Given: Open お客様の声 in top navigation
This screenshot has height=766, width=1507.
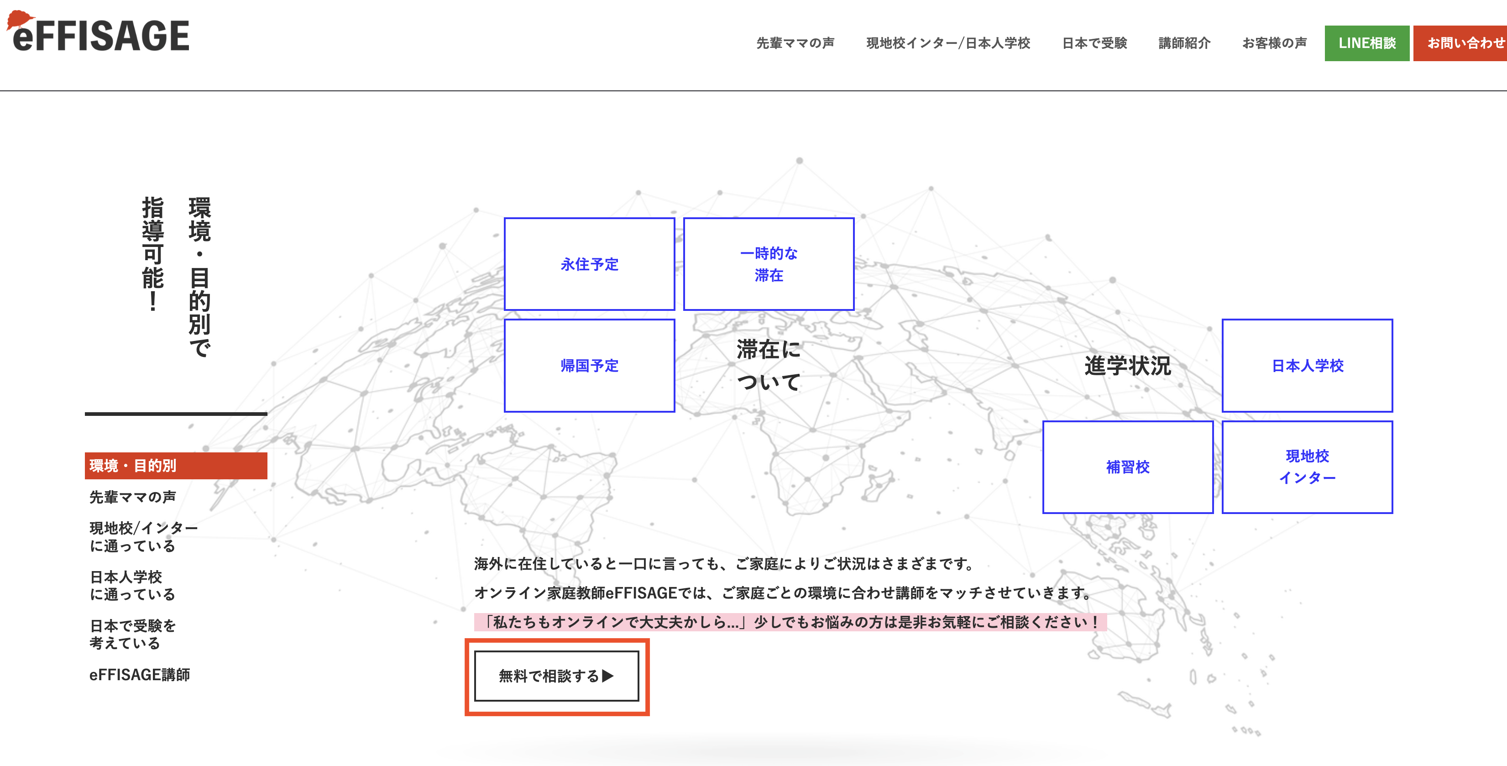Looking at the screenshot, I should [1274, 43].
